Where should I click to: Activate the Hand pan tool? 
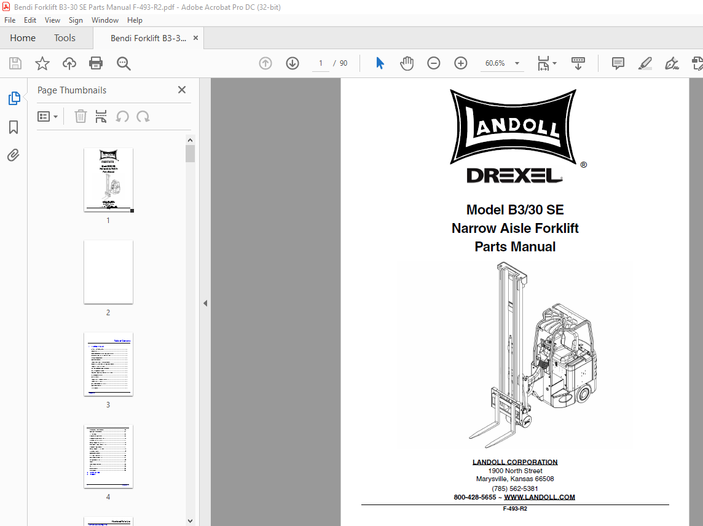tap(407, 63)
